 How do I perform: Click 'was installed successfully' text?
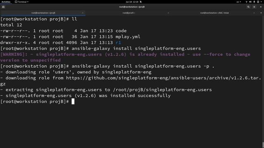135,96
